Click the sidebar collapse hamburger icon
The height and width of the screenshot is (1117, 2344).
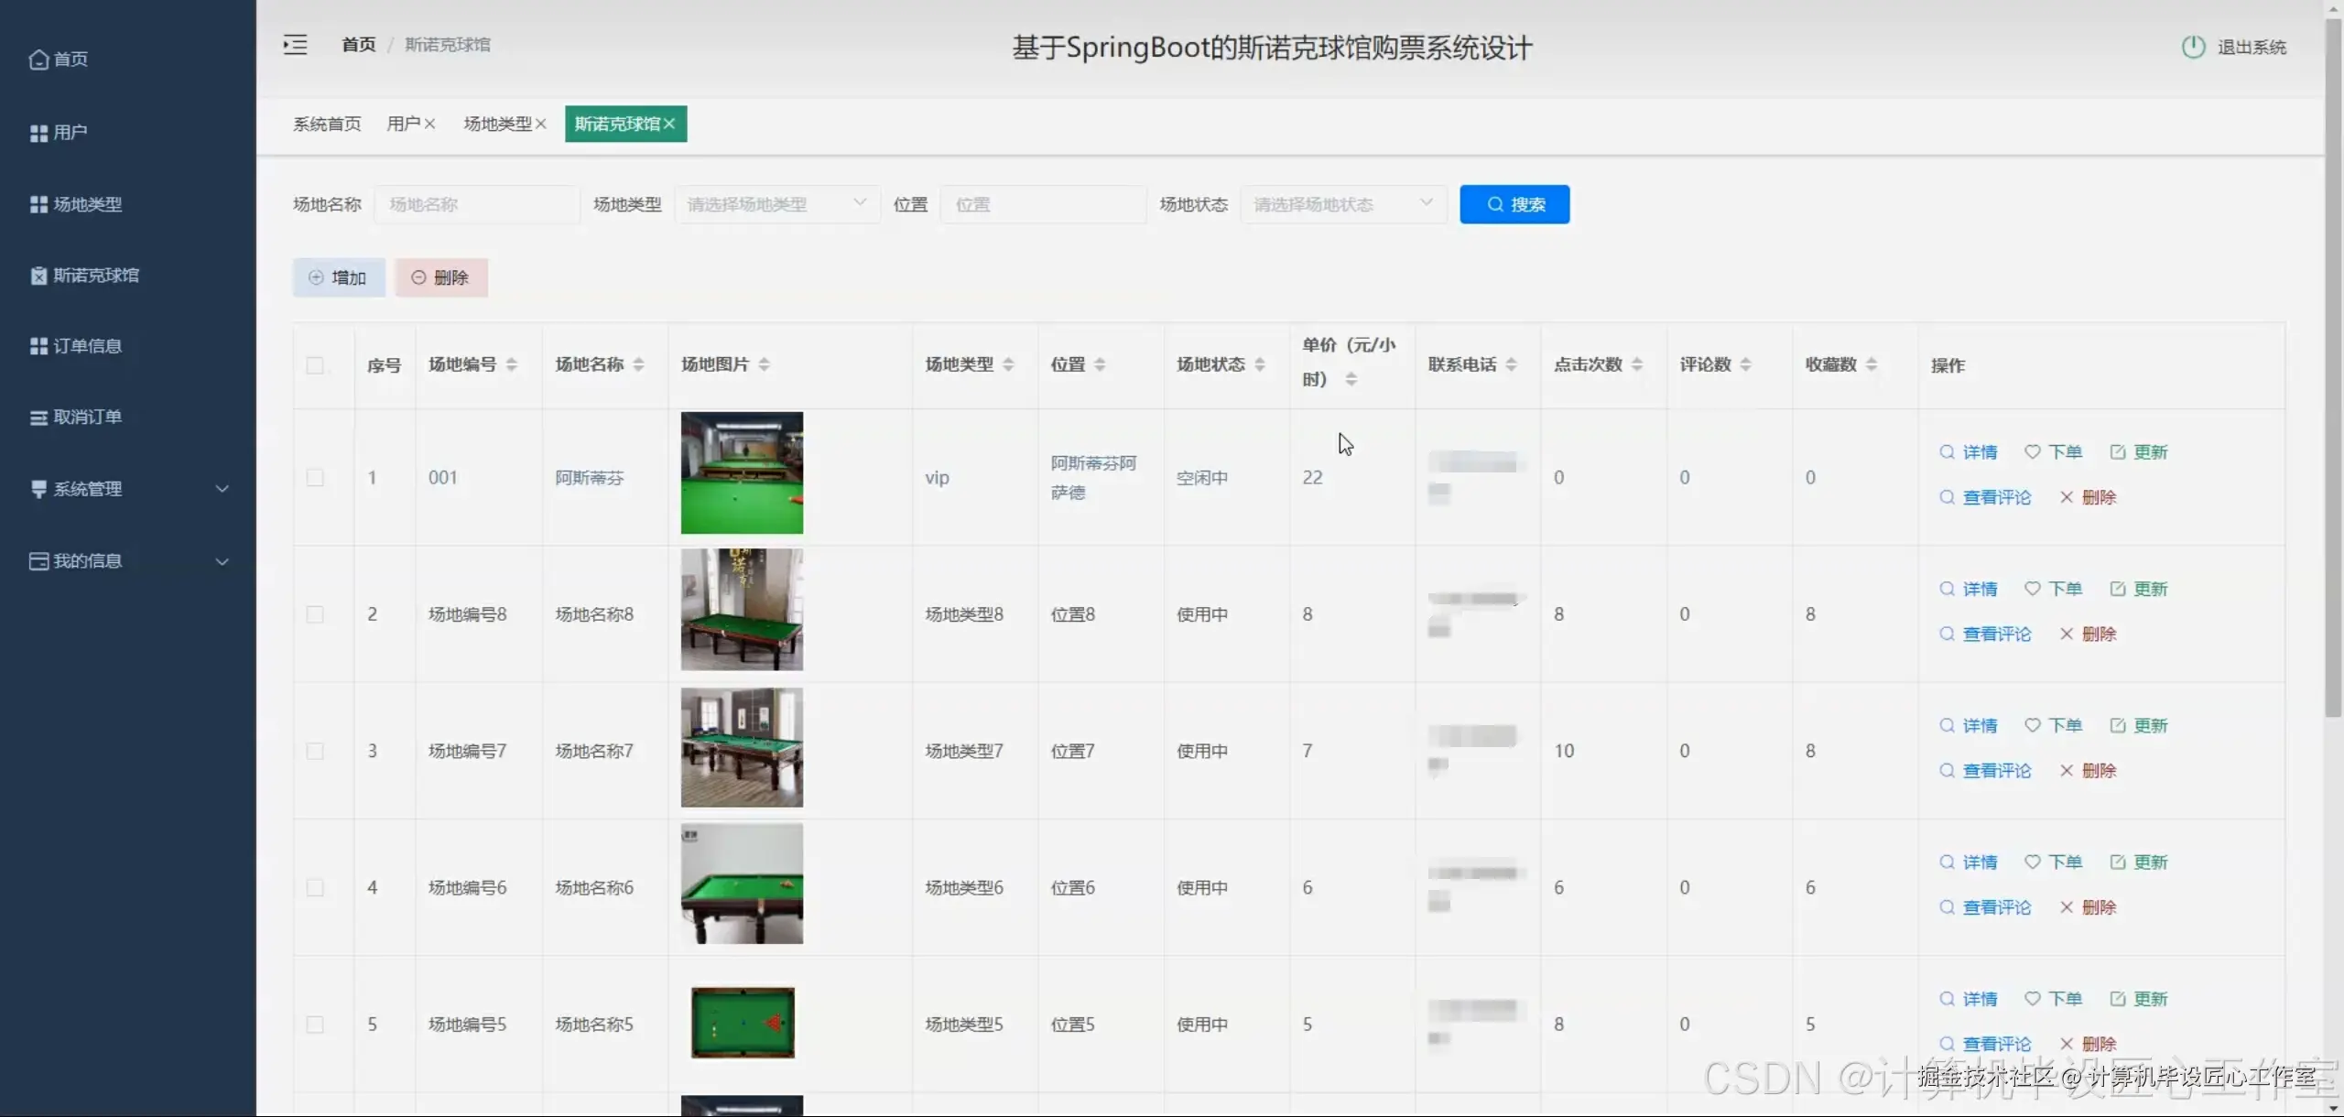tap(295, 44)
